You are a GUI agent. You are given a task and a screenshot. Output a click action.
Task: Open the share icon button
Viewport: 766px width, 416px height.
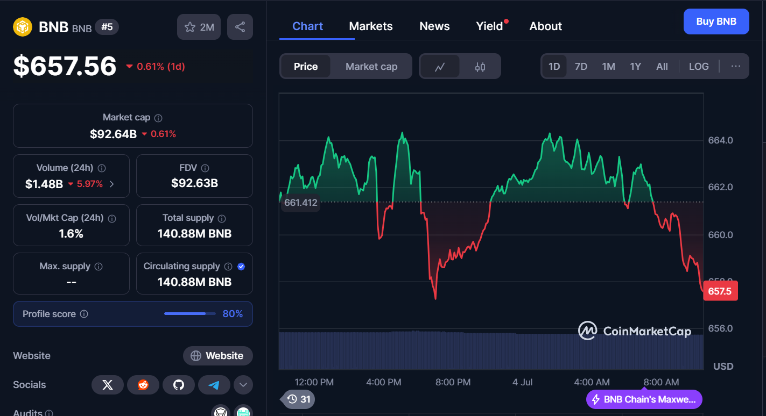point(240,27)
